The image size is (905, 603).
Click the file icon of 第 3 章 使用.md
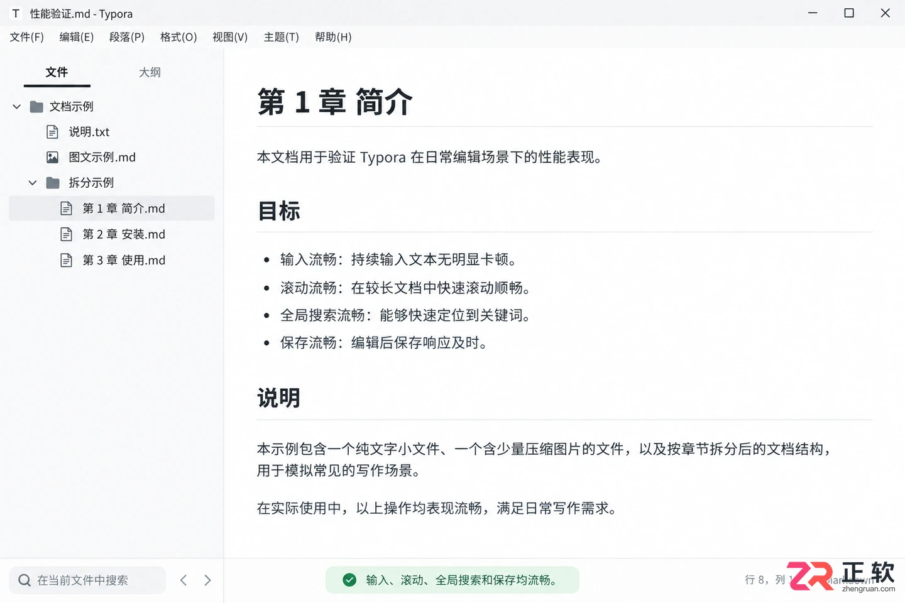coord(66,260)
